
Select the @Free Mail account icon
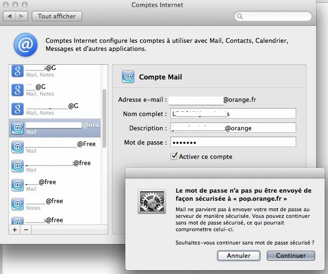[18, 147]
